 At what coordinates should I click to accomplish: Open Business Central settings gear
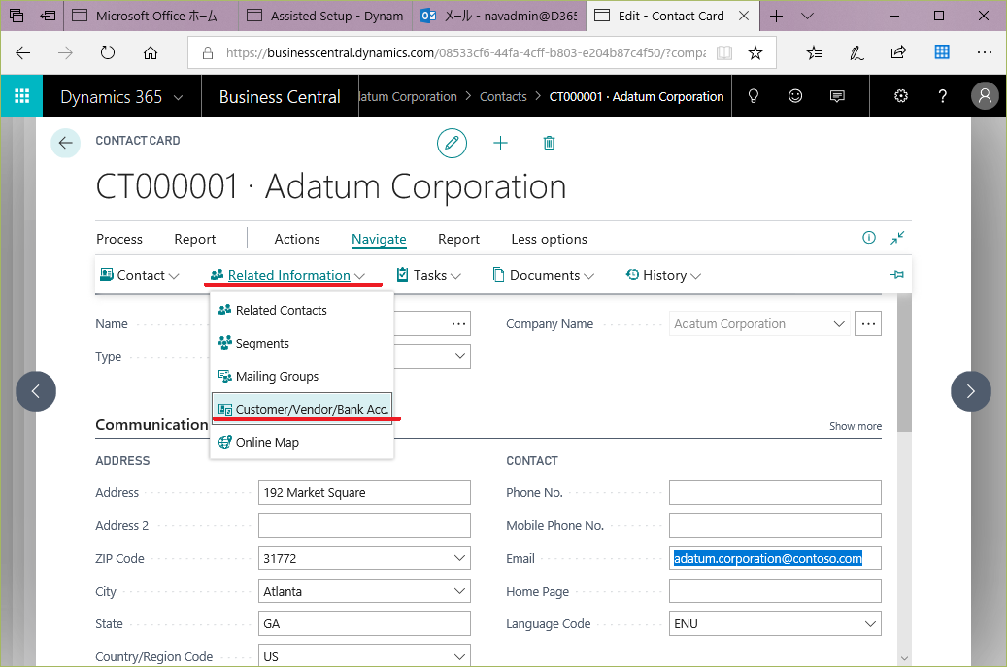point(901,96)
